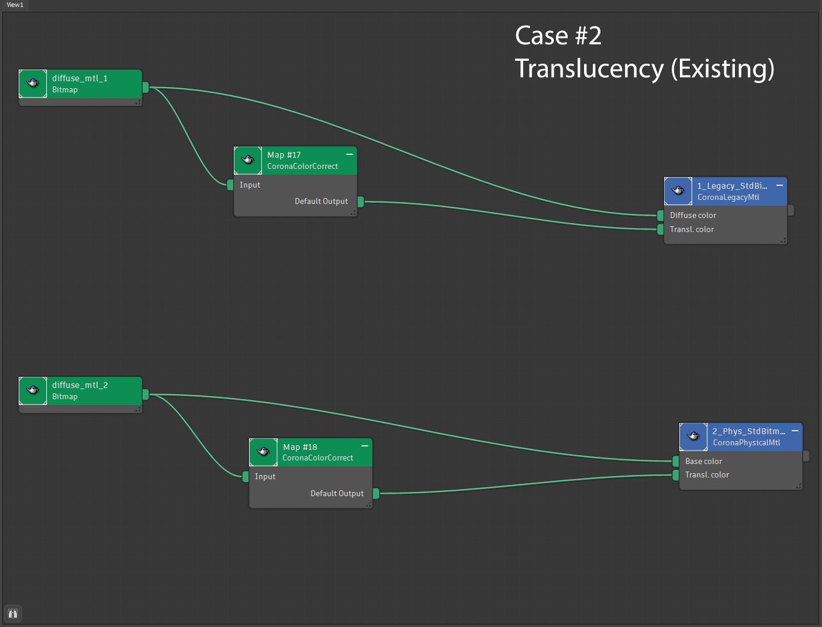Click Default Output socket of Map #18

click(x=376, y=493)
